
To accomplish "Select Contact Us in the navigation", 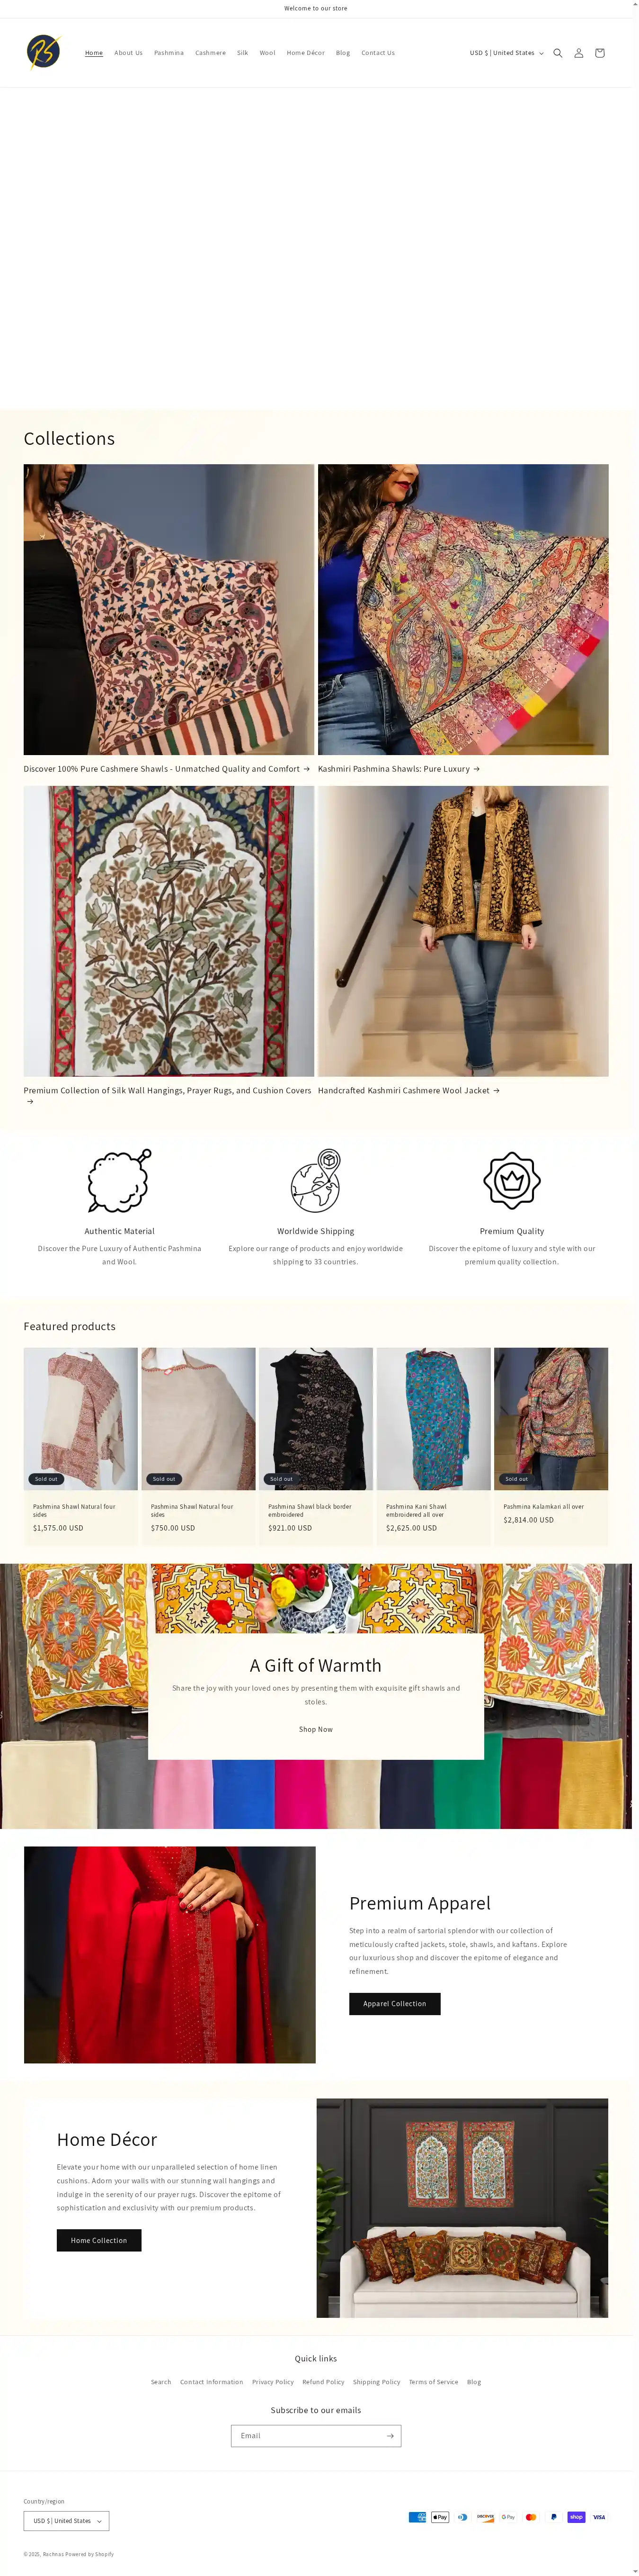I will pos(378,53).
